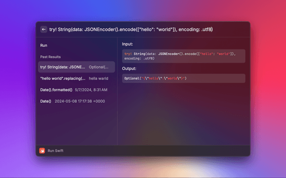Click the Past Results section header
Viewport: 286px width, 178px height.
point(50,57)
